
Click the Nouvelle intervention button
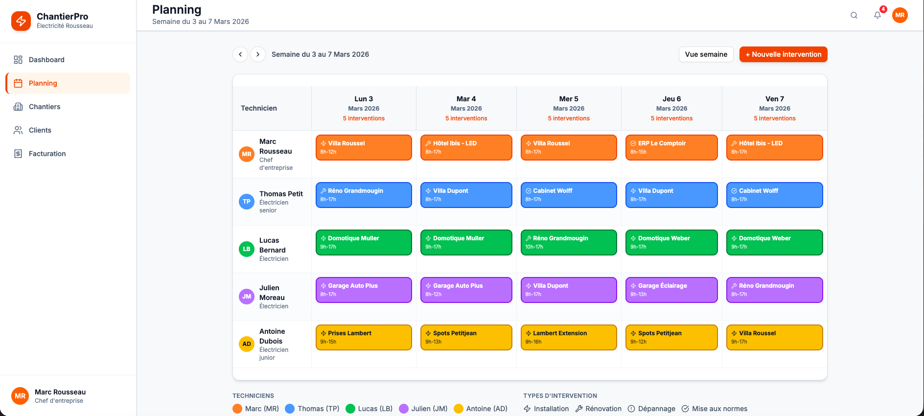[783, 54]
